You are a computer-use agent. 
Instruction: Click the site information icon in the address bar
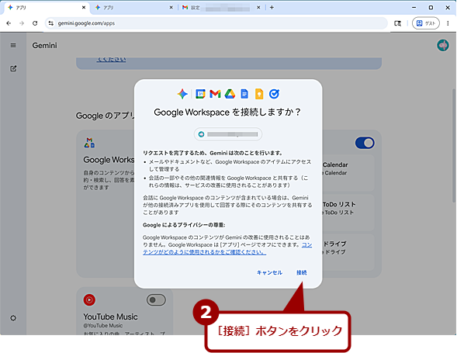51,23
